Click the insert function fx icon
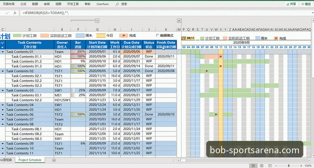Image resolution: width=314 pixels, height=168 pixels. [x=15, y=13]
